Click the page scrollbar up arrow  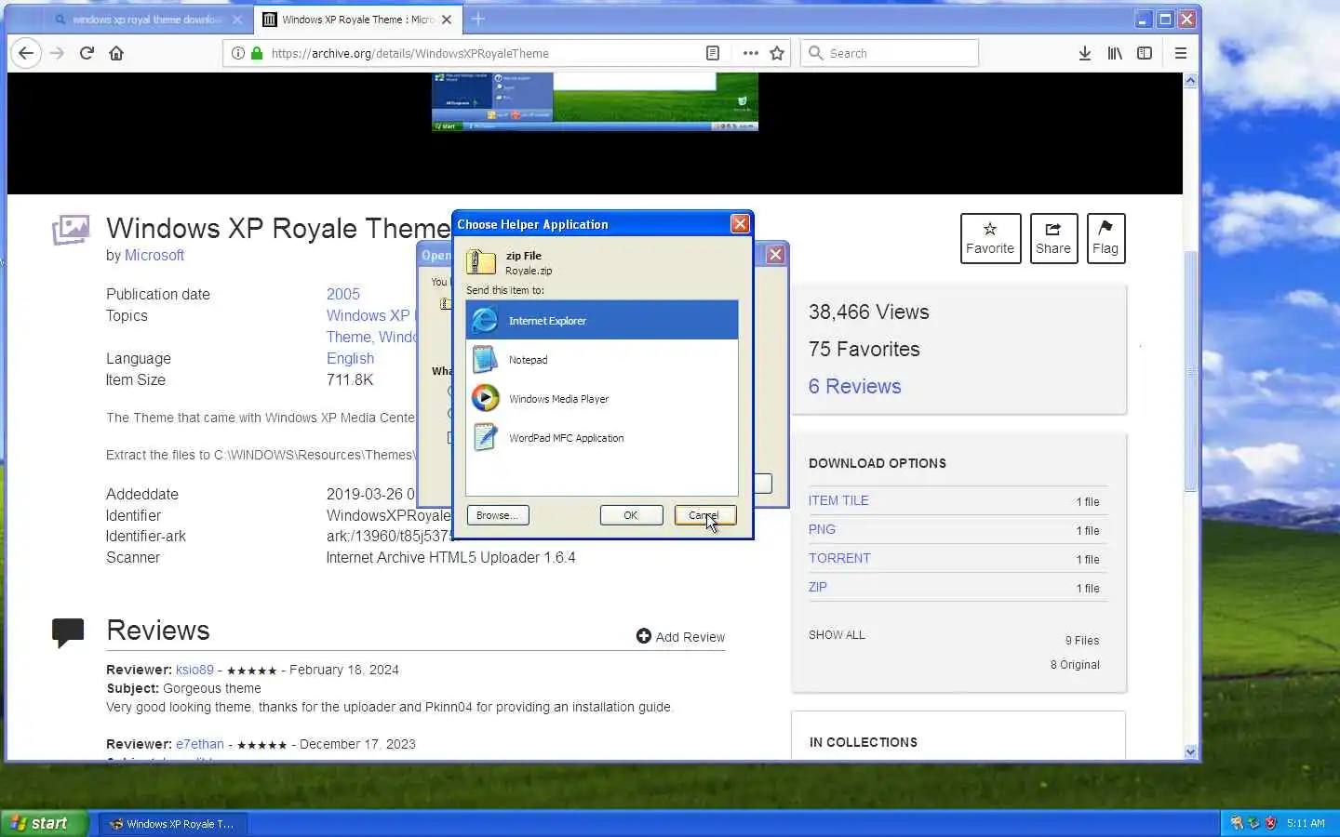click(1190, 81)
